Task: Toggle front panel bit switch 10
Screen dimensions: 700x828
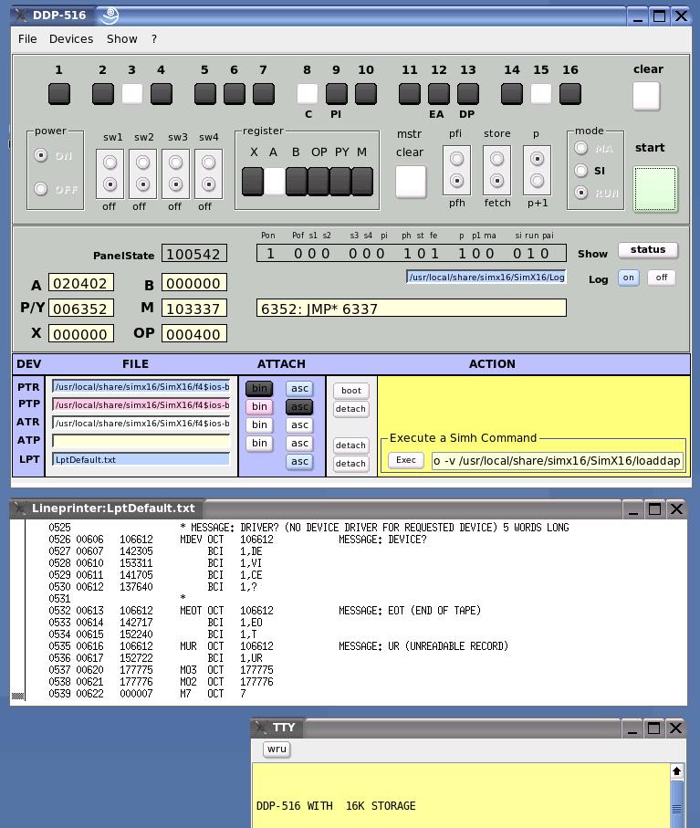Action: coord(366,94)
